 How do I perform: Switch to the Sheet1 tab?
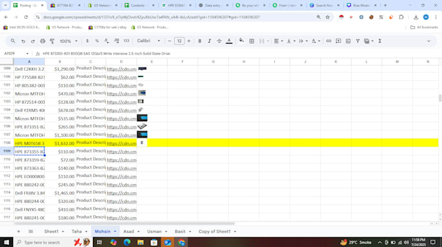pos(51,231)
